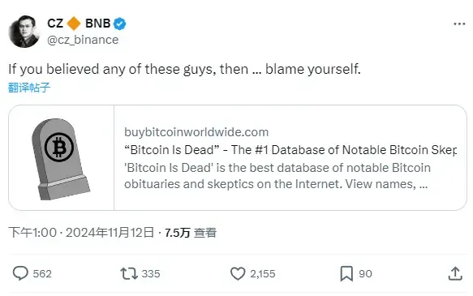Viewport: 473px width, 296px height.
Task: Like the post with heart icon
Action: tap(238, 273)
